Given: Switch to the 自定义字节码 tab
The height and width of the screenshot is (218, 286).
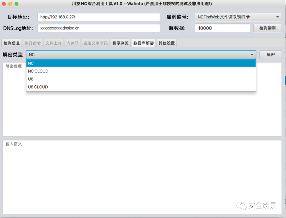Looking at the screenshot, I should (x=95, y=43).
